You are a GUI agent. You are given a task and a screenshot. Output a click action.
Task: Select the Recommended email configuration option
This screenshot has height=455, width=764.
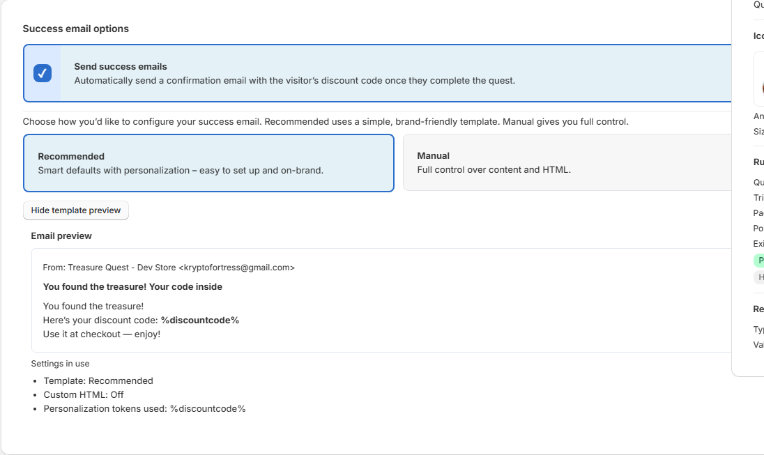coord(209,162)
